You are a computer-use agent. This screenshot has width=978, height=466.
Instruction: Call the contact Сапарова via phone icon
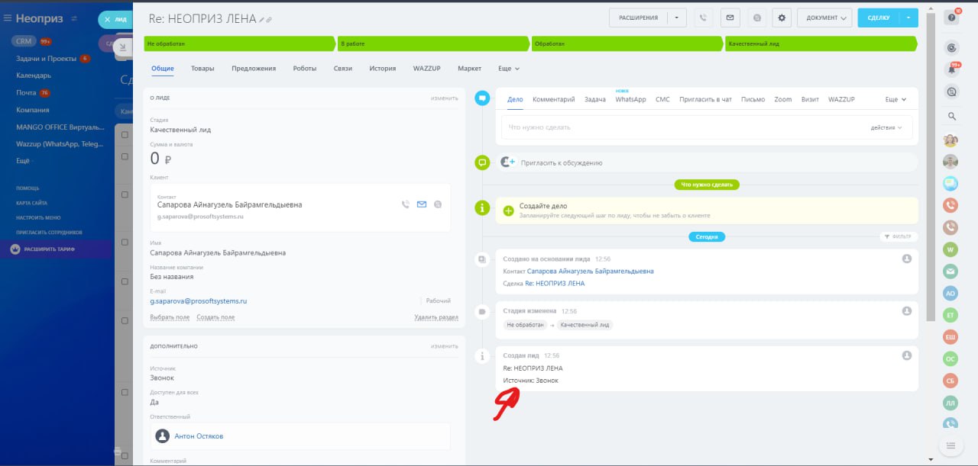[406, 204]
